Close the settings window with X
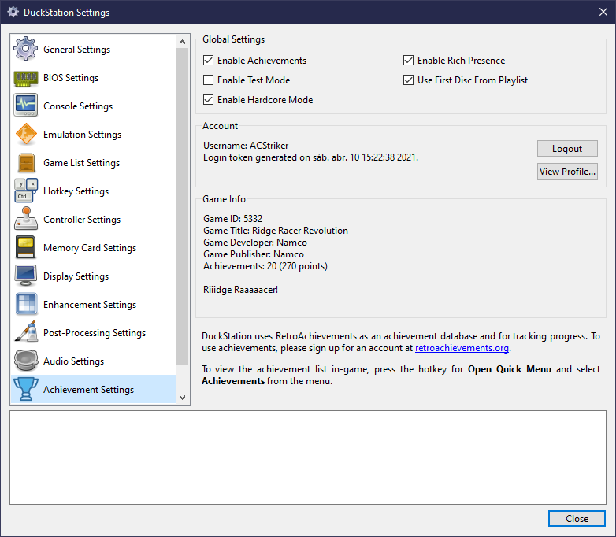Image resolution: width=616 pixels, height=537 pixels. (603, 12)
